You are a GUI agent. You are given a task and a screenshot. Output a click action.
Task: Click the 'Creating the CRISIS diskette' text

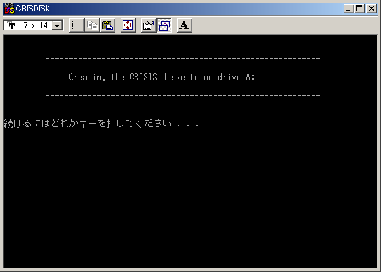click(162, 77)
